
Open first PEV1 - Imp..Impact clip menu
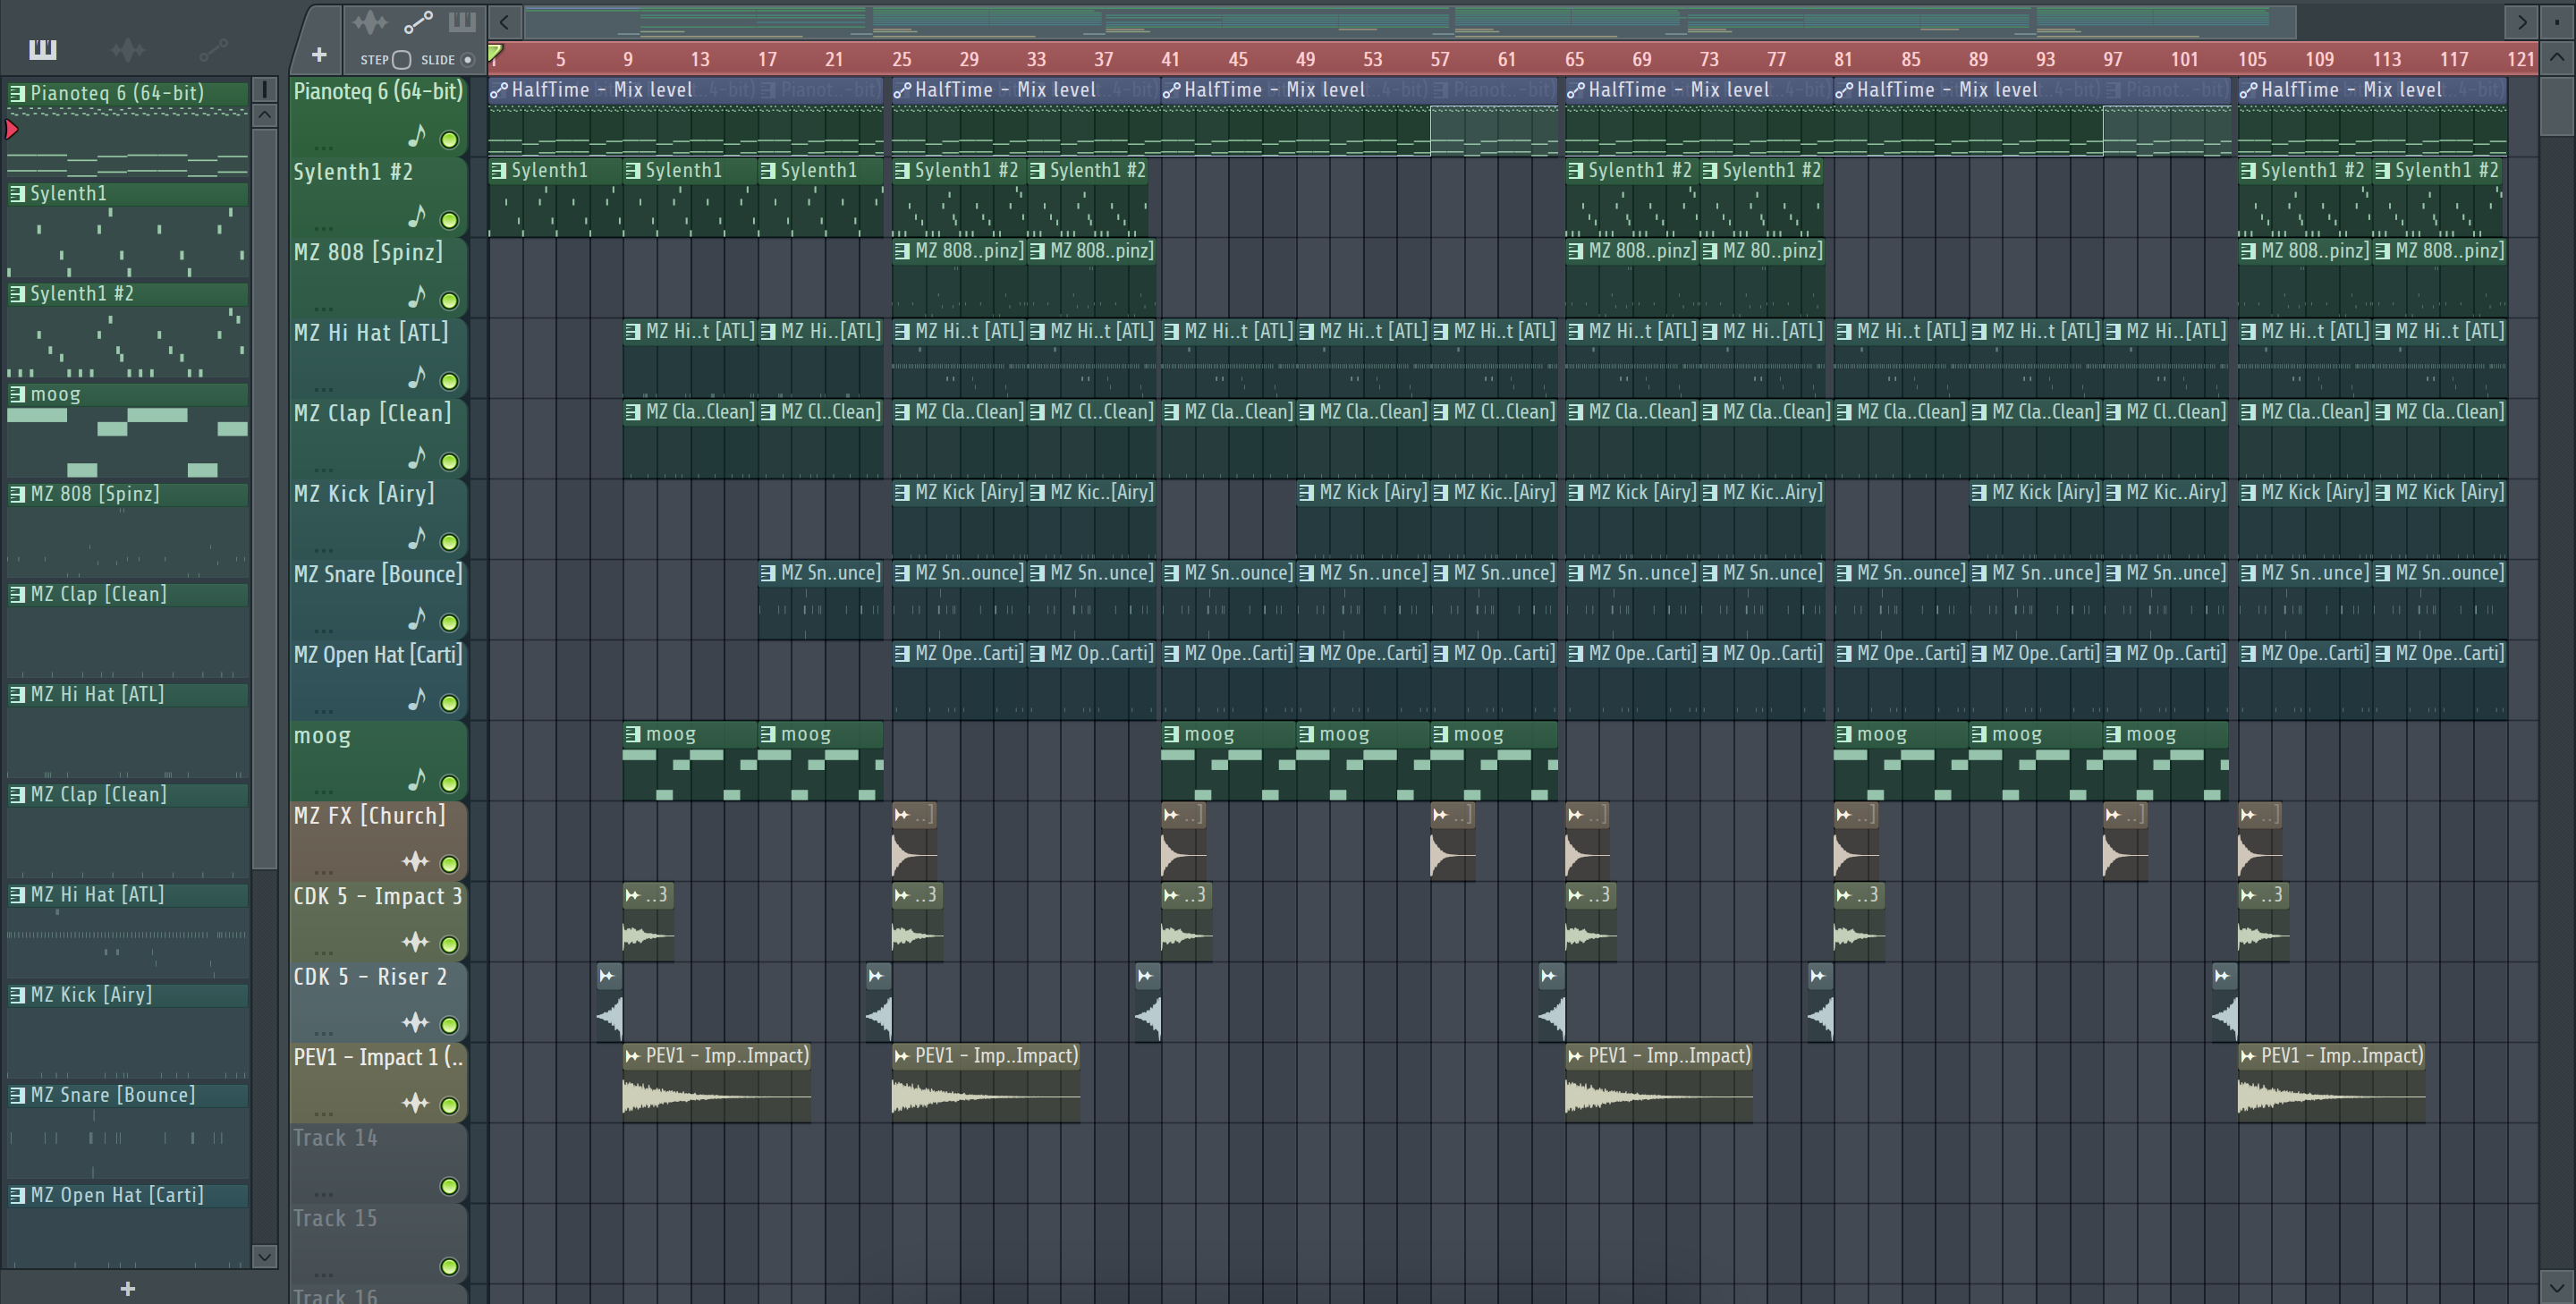point(632,1056)
